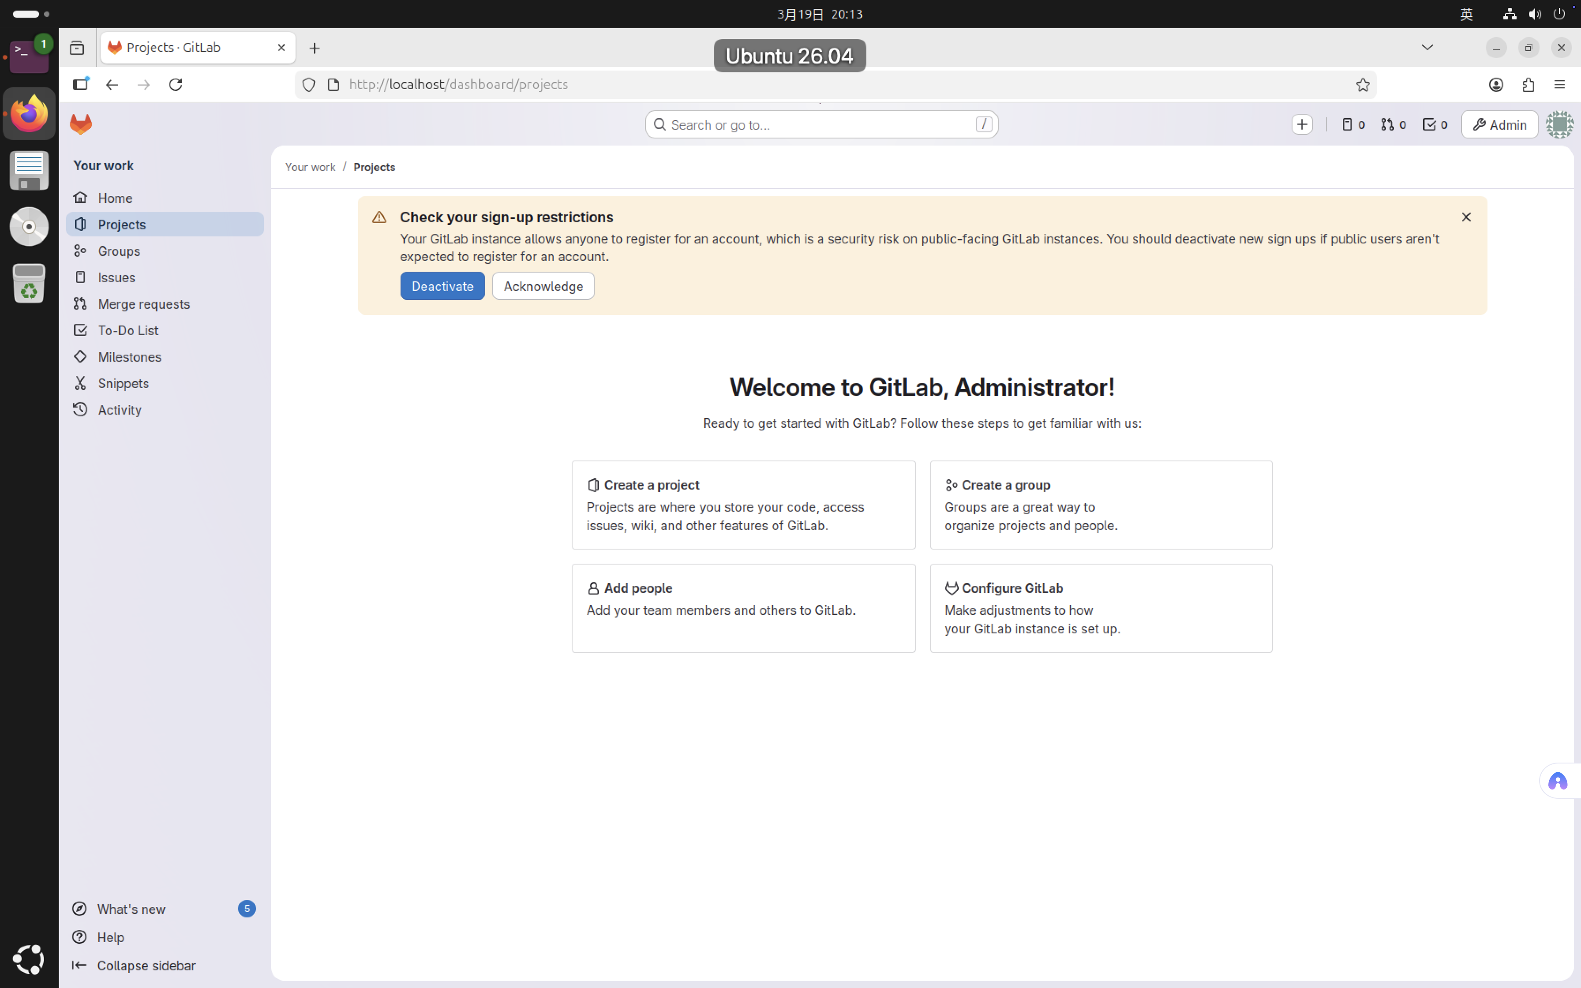Open the user avatar menu
Screen dimensions: 1581x988
[1559, 124]
